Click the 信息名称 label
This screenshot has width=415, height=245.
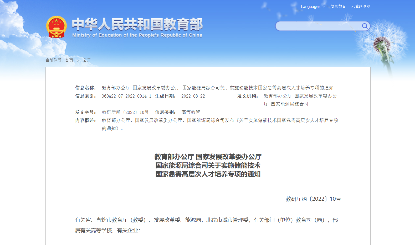pyautogui.click(x=85, y=88)
